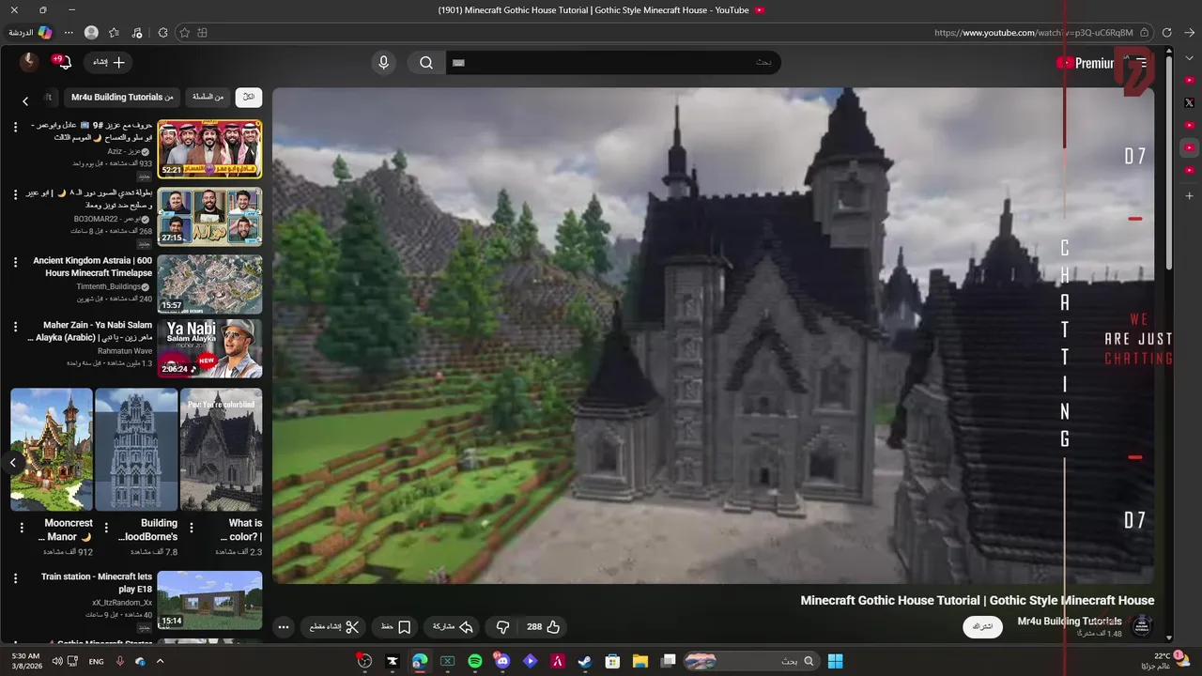Open options for Mooncrest Manor short
The height and width of the screenshot is (676, 1202).
pyautogui.click(x=20, y=528)
